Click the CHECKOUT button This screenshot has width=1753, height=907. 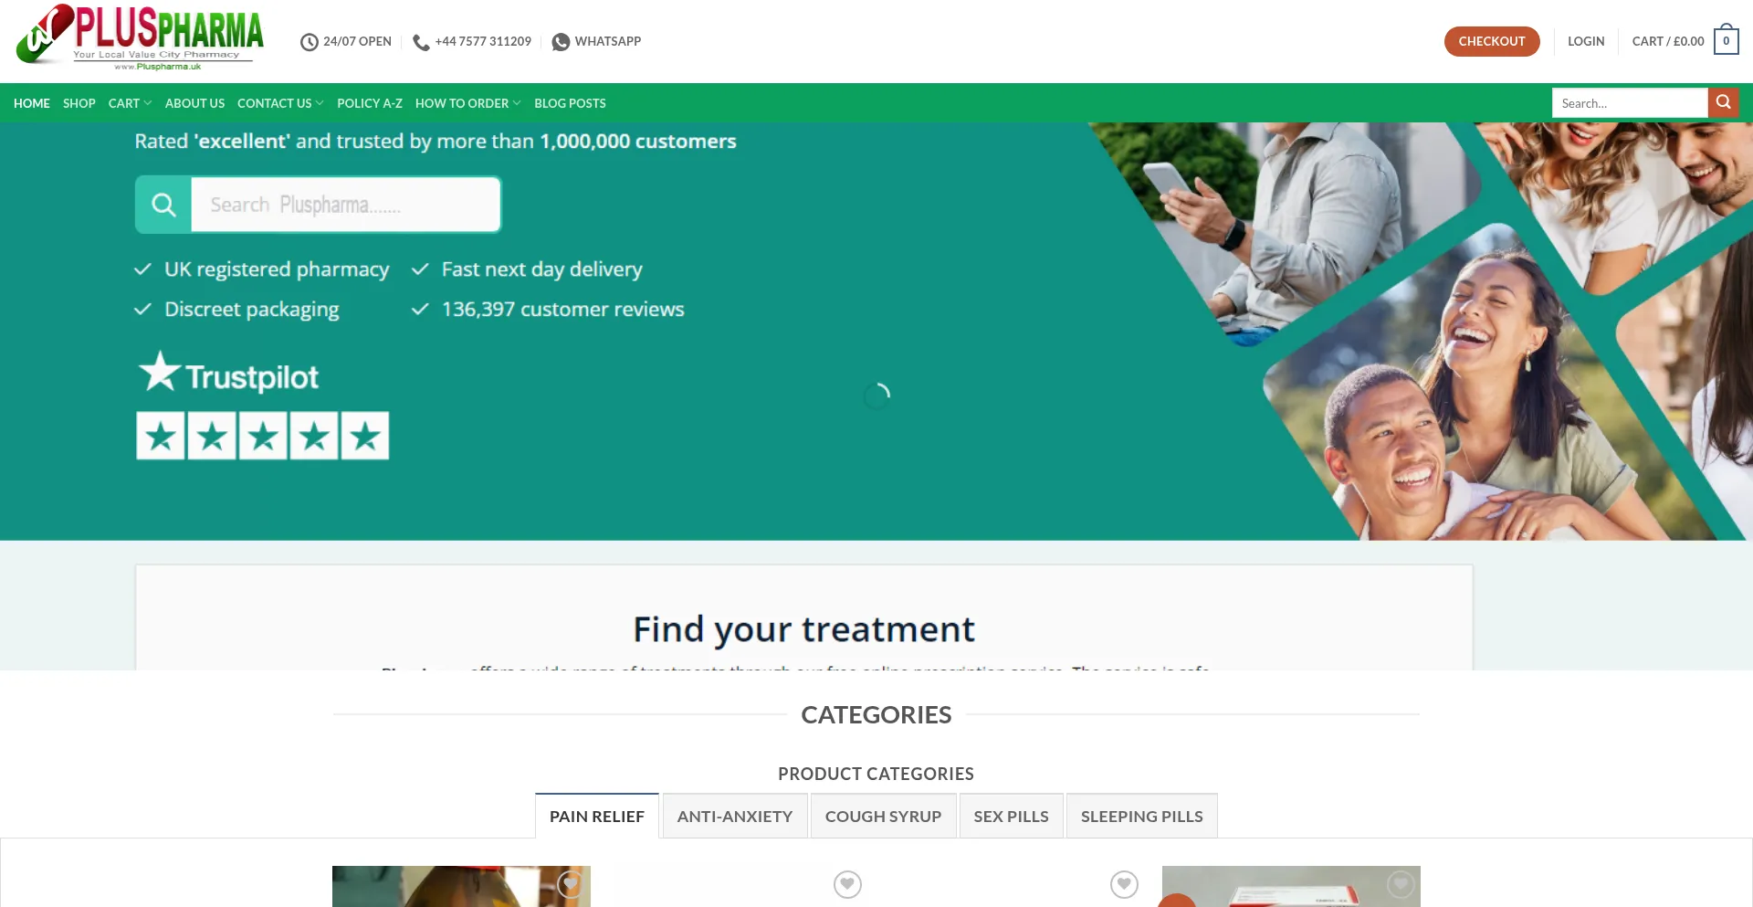(1492, 41)
